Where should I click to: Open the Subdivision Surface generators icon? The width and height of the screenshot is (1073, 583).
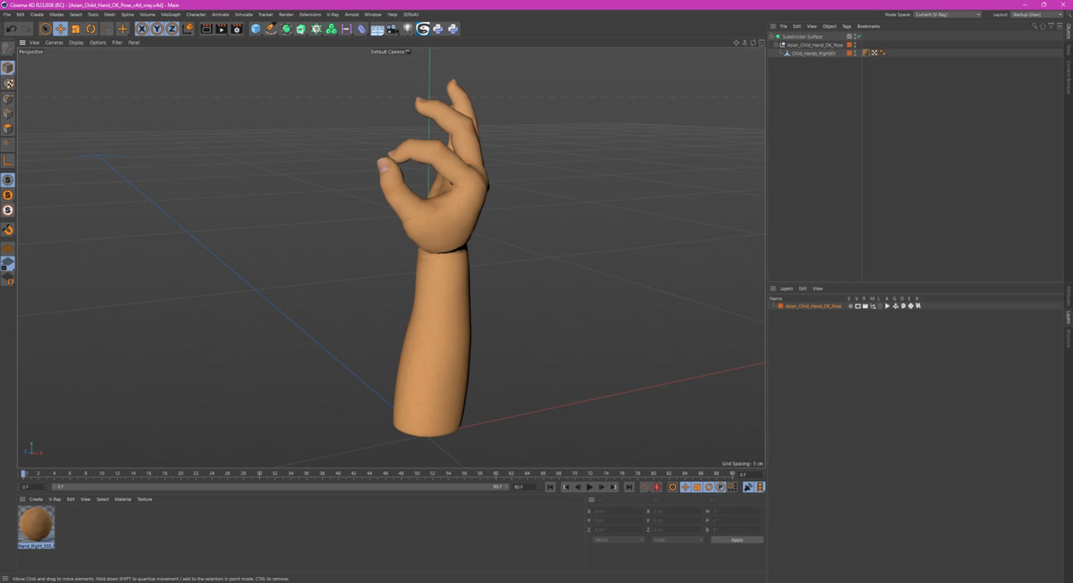point(286,29)
